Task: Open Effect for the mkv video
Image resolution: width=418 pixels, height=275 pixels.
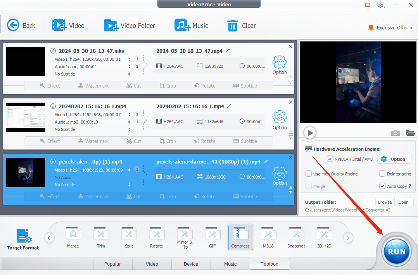Action: point(50,86)
